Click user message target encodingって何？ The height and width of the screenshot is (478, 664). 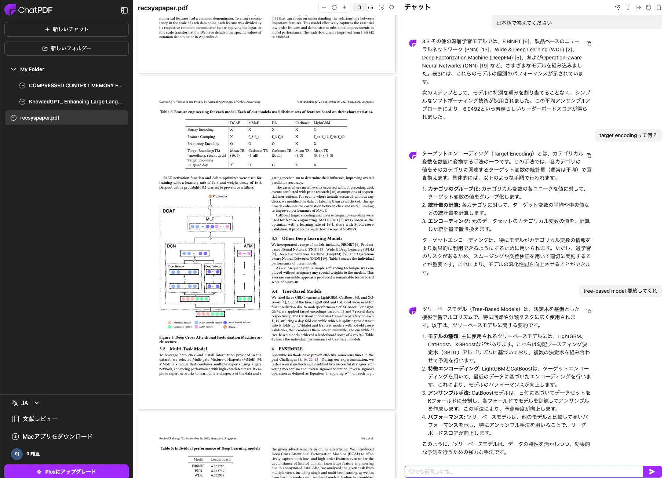click(x=628, y=135)
